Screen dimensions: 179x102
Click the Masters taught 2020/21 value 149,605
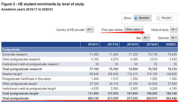(x=171, y=74)
